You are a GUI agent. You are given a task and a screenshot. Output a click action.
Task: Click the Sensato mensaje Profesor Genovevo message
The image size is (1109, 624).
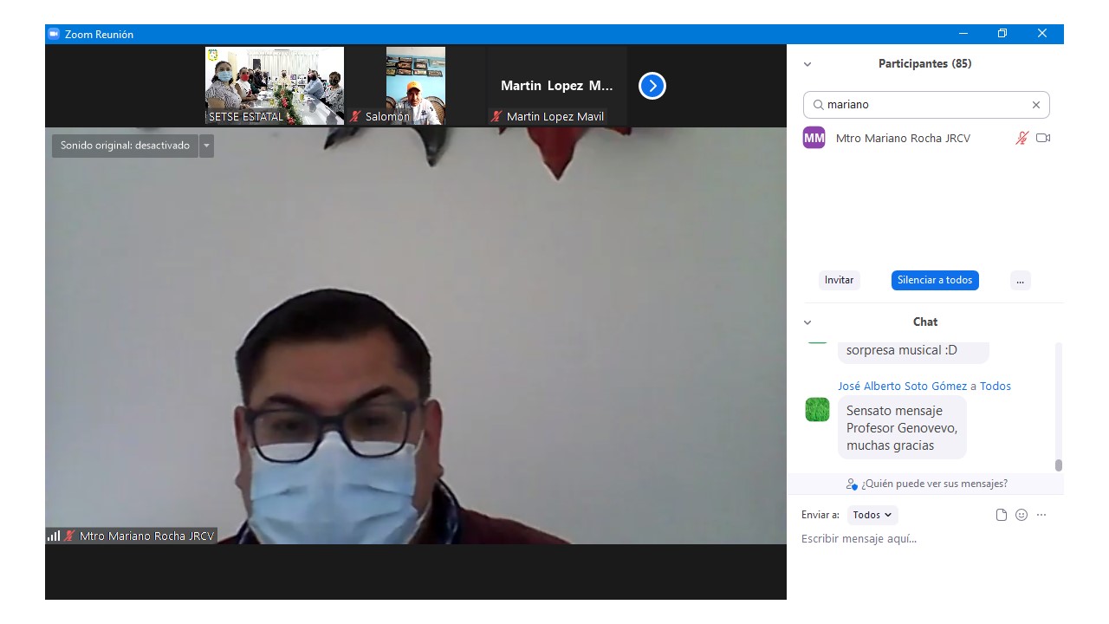[902, 428]
